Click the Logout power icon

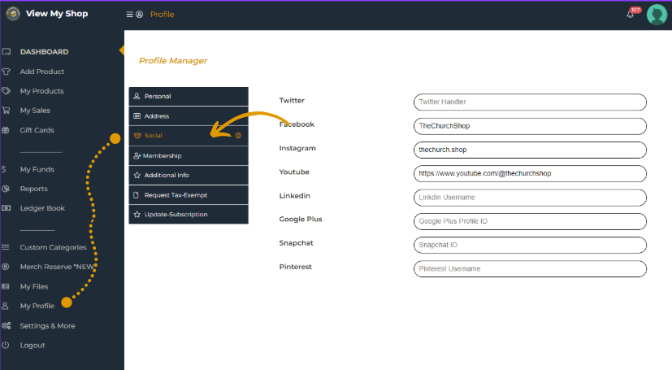pyautogui.click(x=5, y=345)
